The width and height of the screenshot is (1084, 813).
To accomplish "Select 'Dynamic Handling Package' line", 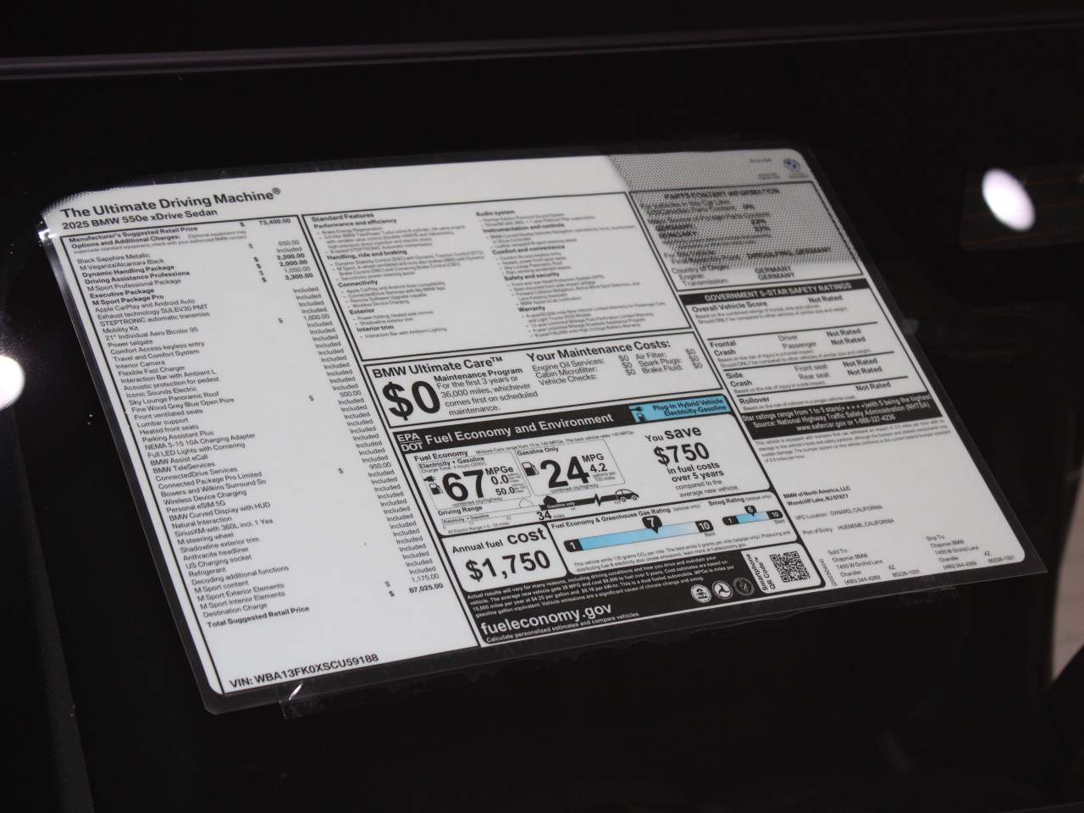I will [128, 271].
